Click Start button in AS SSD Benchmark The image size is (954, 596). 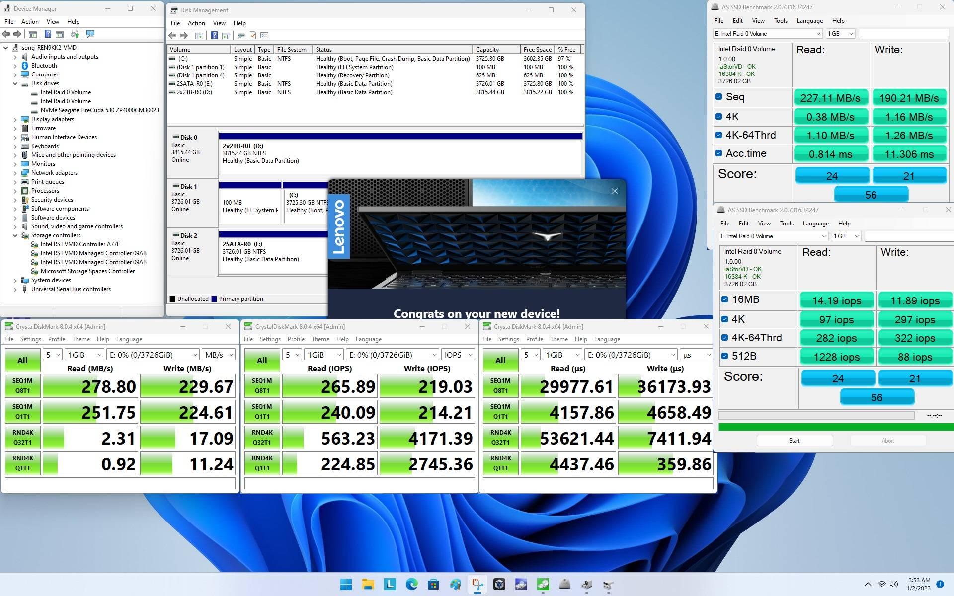pos(794,441)
